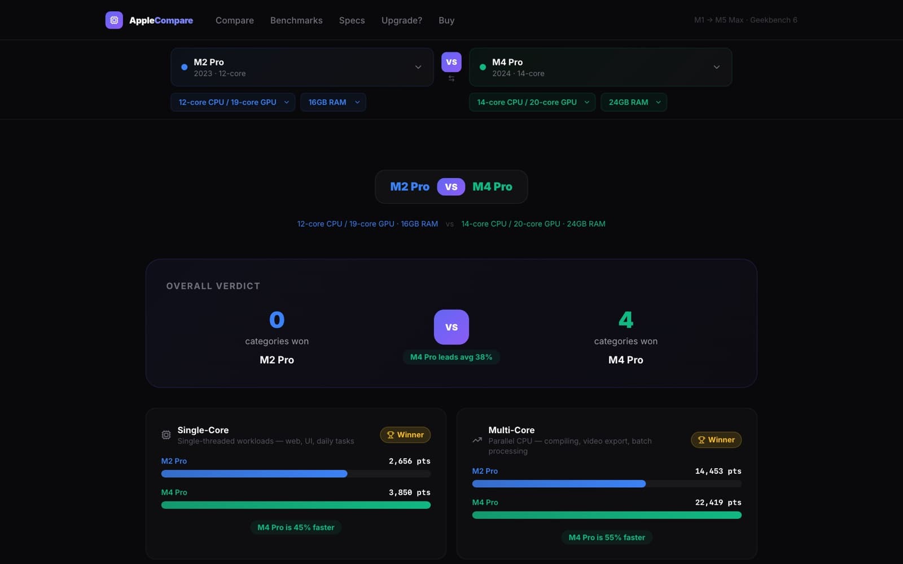Select the Upgrade? nav item

point(402,20)
